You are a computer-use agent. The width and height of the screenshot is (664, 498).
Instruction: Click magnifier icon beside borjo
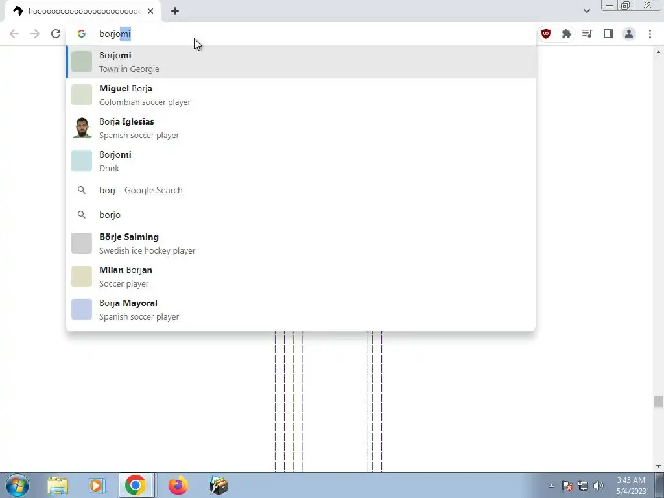(x=82, y=215)
